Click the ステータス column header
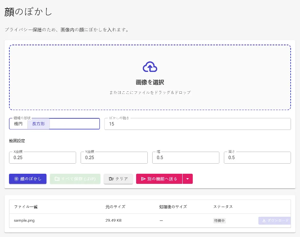This screenshot has height=237, width=300. (223, 207)
